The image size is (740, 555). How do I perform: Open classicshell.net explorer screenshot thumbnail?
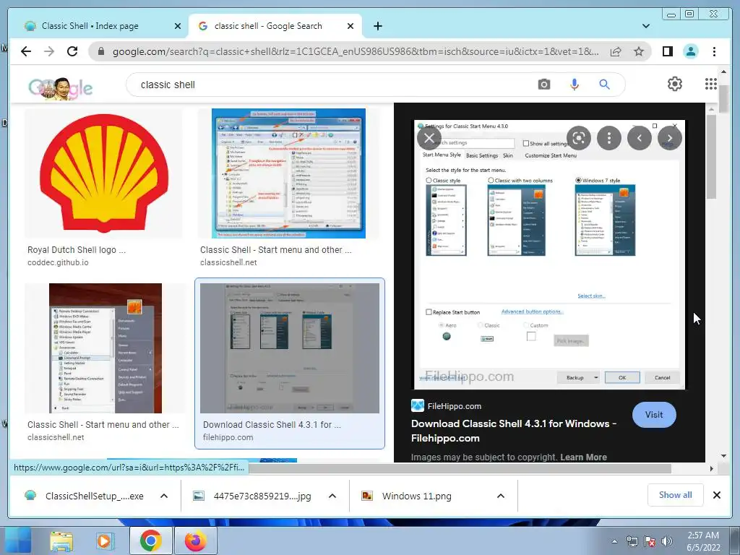[288, 173]
